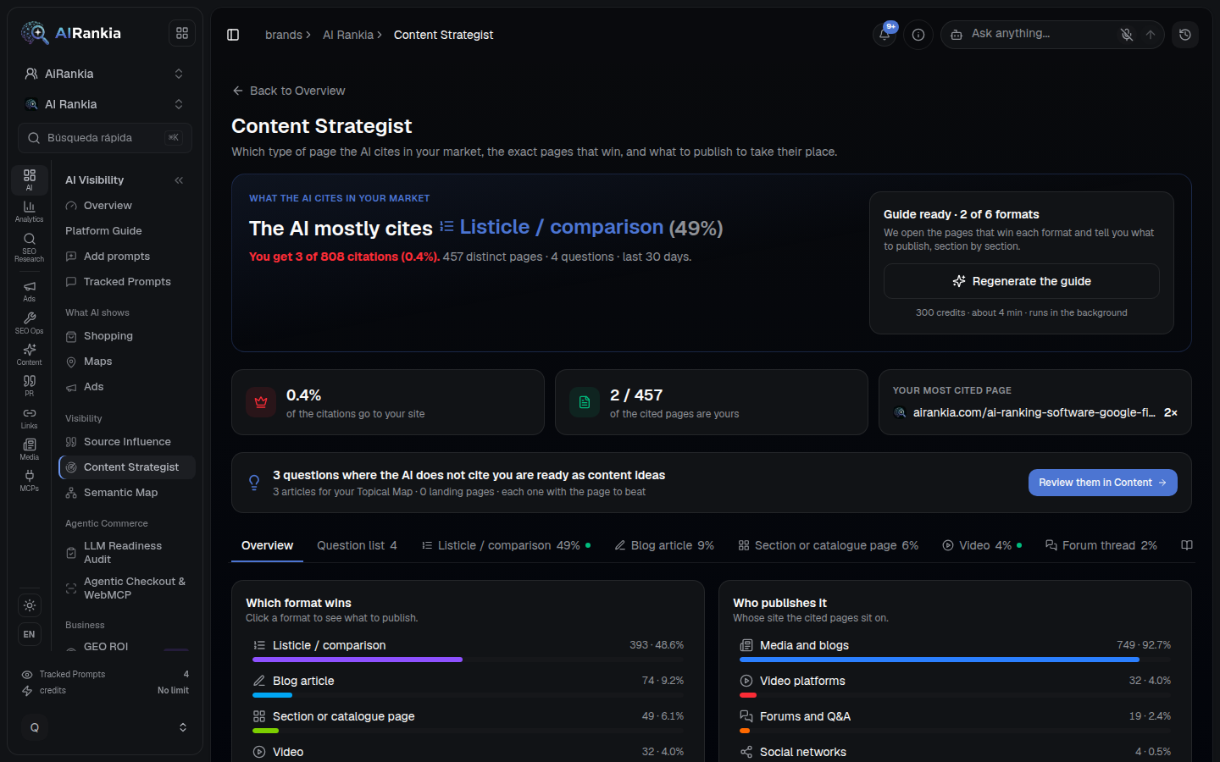Click the info circle icon in header
The image size is (1220, 762).
(918, 35)
